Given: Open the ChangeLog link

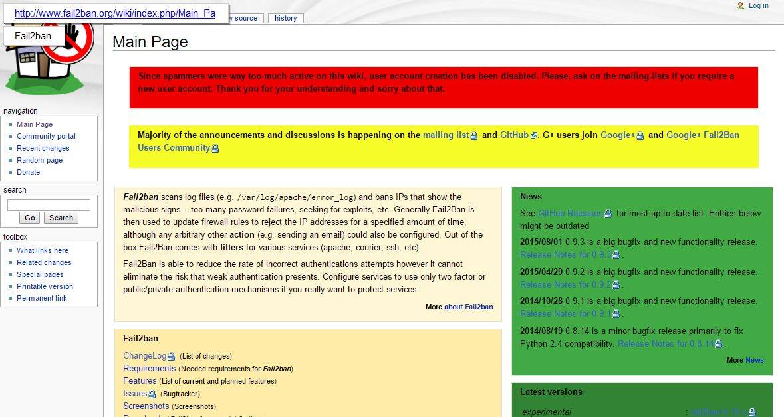Looking at the screenshot, I should click(x=144, y=356).
